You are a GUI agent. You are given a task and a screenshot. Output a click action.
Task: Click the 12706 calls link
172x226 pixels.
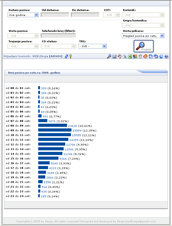(x=71, y=145)
